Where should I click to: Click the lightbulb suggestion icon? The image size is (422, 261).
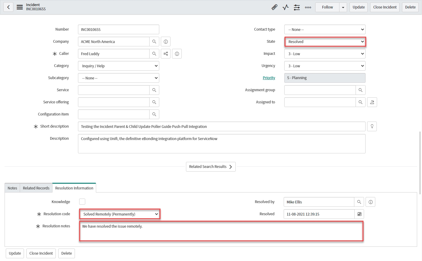coord(372,126)
